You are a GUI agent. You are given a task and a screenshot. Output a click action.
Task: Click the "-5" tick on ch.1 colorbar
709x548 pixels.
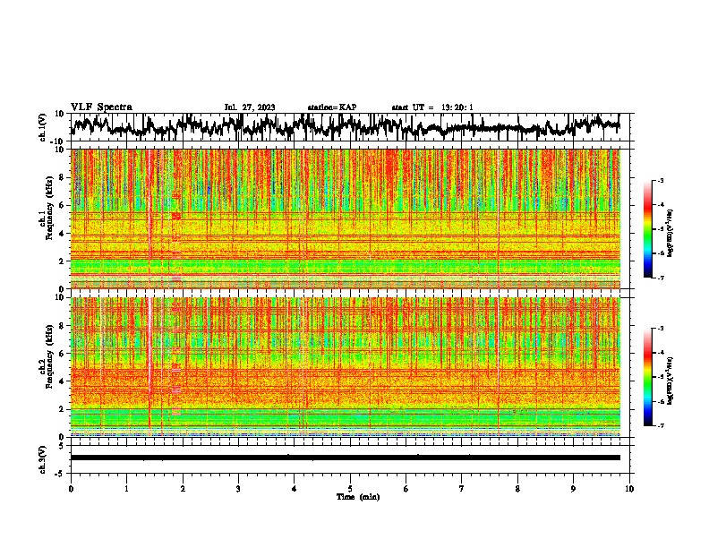[x=661, y=229]
